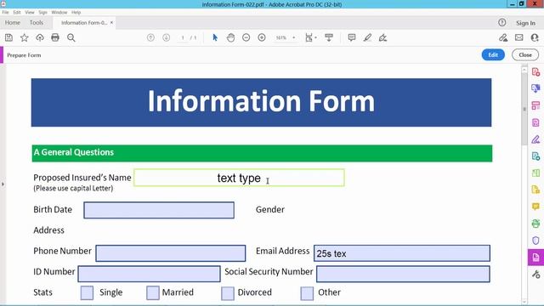The image size is (544, 306).
Task: Select the Information Form document tab
Action: (x=84, y=23)
